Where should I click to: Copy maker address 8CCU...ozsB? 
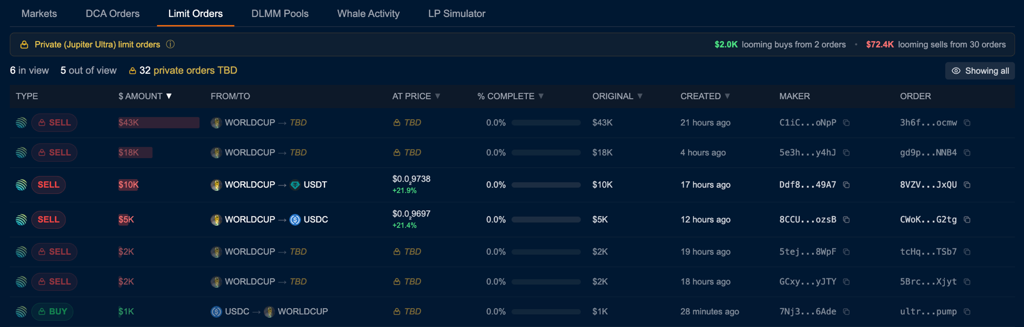point(846,220)
